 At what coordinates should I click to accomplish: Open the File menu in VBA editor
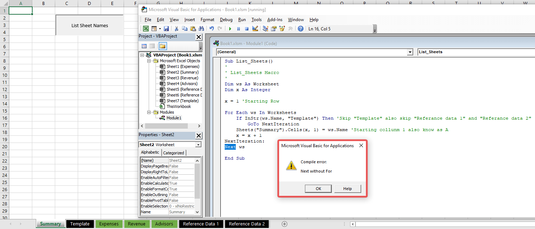tap(148, 20)
